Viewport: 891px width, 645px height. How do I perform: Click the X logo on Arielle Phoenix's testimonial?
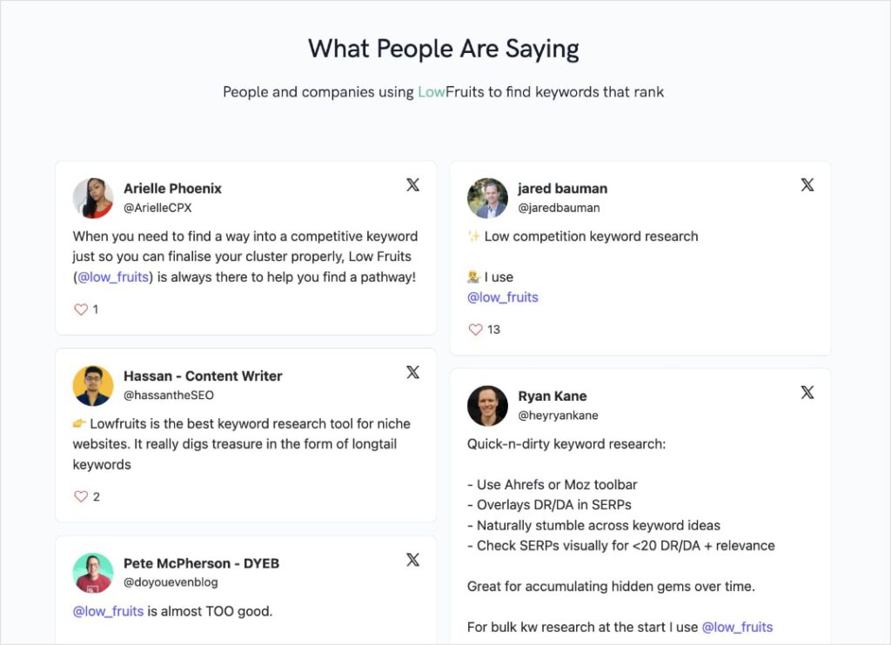tap(412, 184)
